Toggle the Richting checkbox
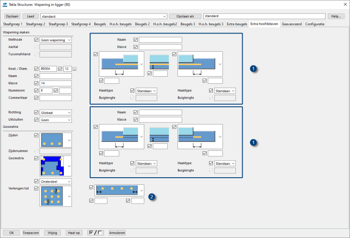 click(36, 113)
